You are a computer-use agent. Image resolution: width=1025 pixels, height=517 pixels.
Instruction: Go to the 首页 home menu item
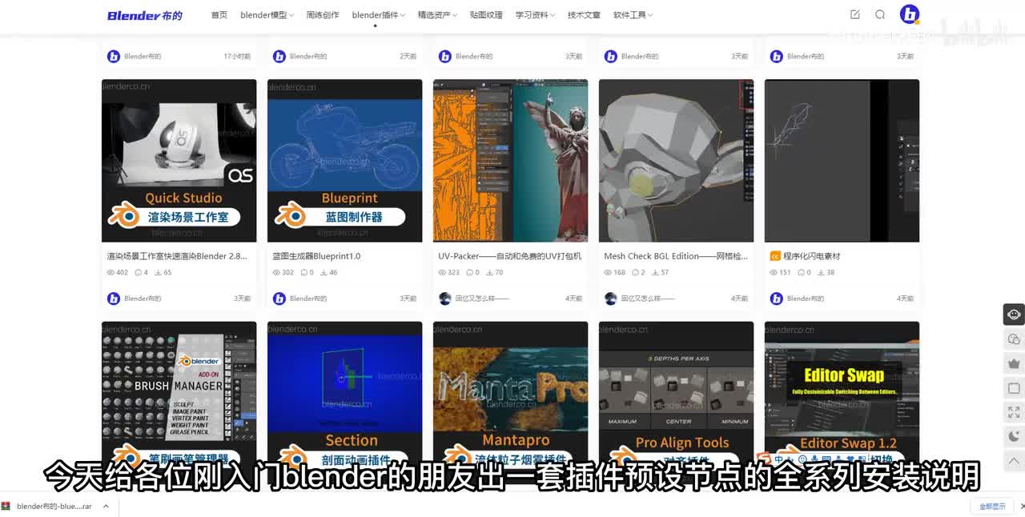219,15
